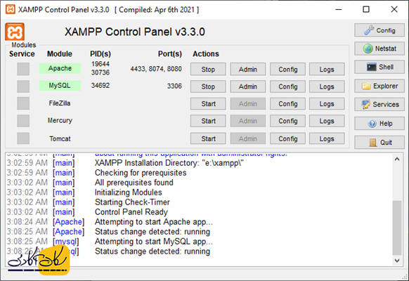The image size is (409, 281).
Task: Click the large orange XAMPP logo
Action: pos(15,32)
